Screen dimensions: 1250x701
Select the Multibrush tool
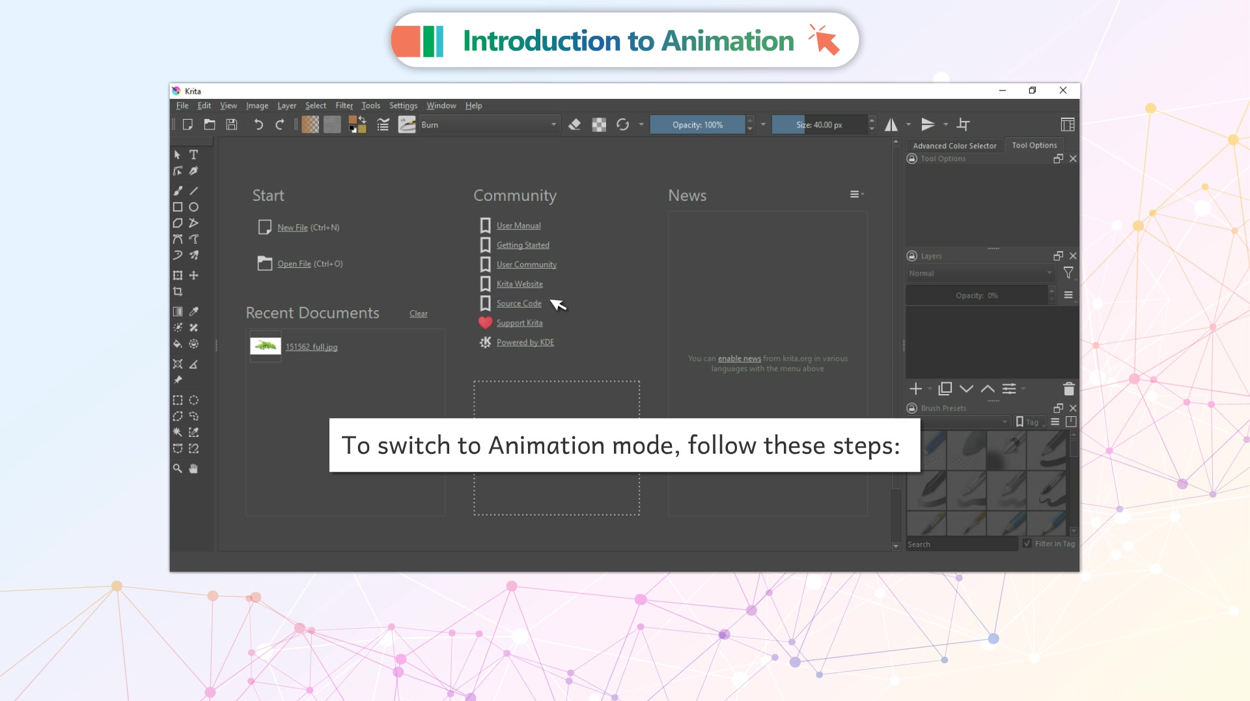(193, 256)
